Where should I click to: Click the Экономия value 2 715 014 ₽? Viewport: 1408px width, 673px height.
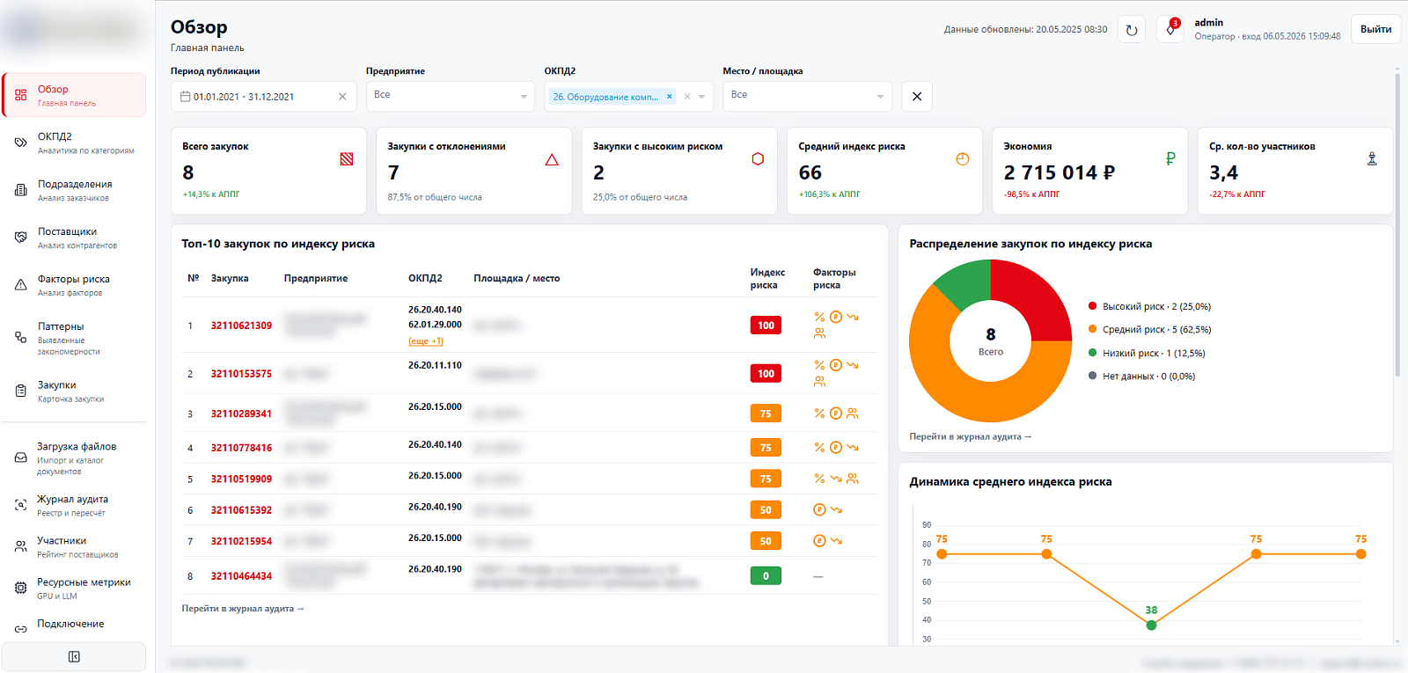click(x=1060, y=172)
